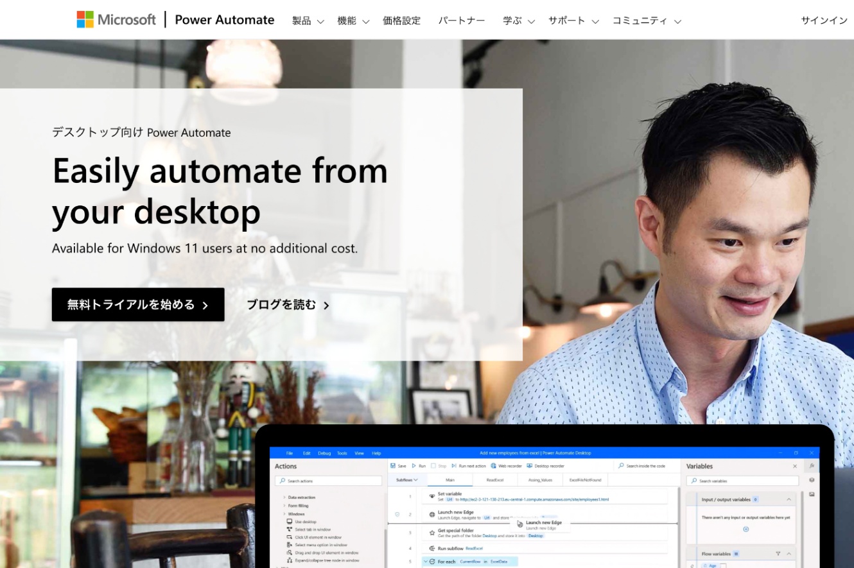This screenshot has width=854, height=568.
Task: Select the Expand/collapse tree node action icon
Action: (290, 560)
